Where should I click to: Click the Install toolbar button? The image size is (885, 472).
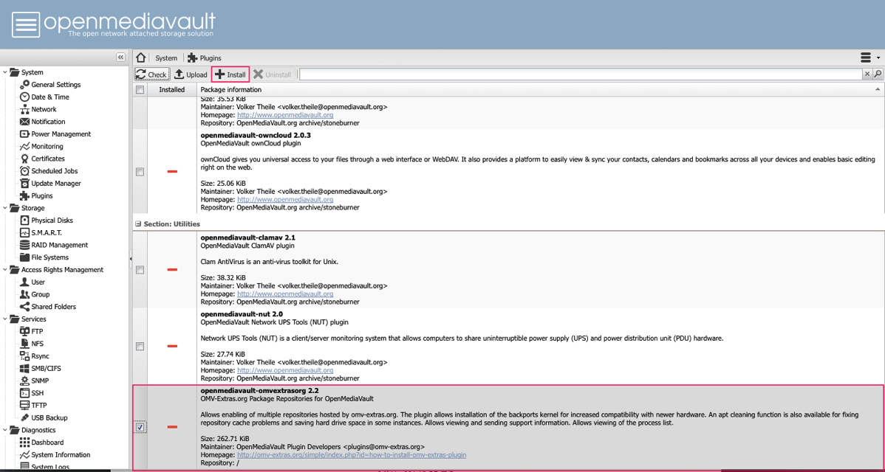tap(230, 74)
